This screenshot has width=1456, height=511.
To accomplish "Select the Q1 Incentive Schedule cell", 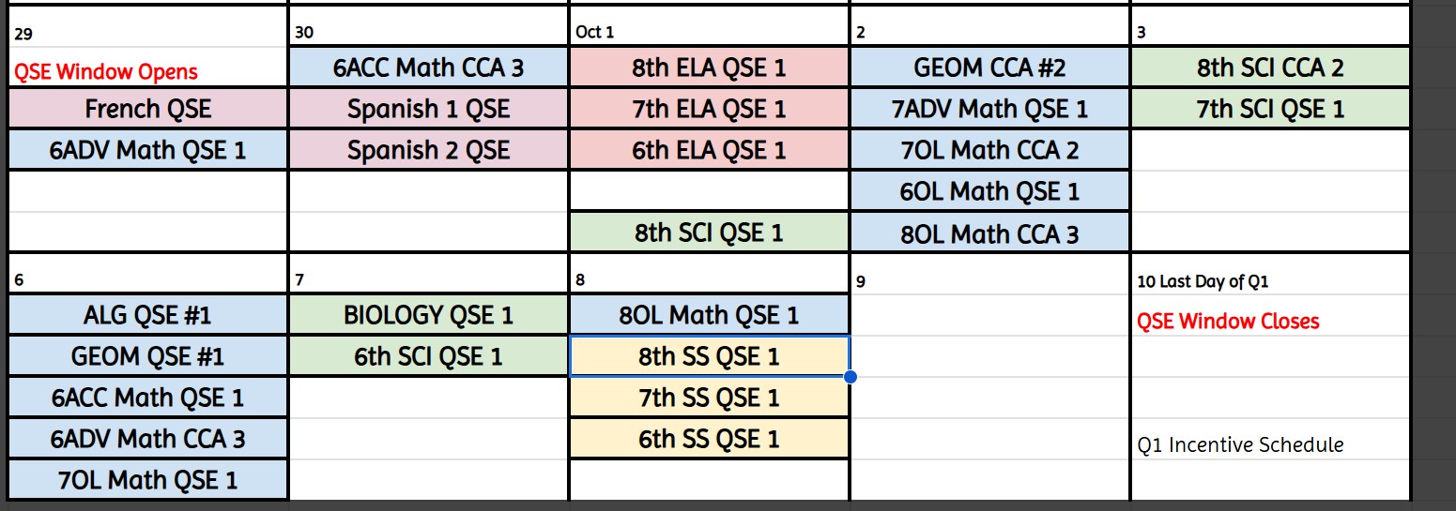I will [x=1240, y=444].
